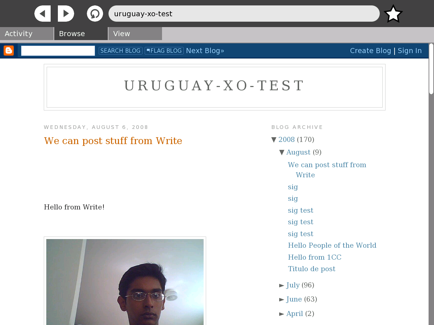
Task: Collapse the August archive triangle
Action: 282,152
